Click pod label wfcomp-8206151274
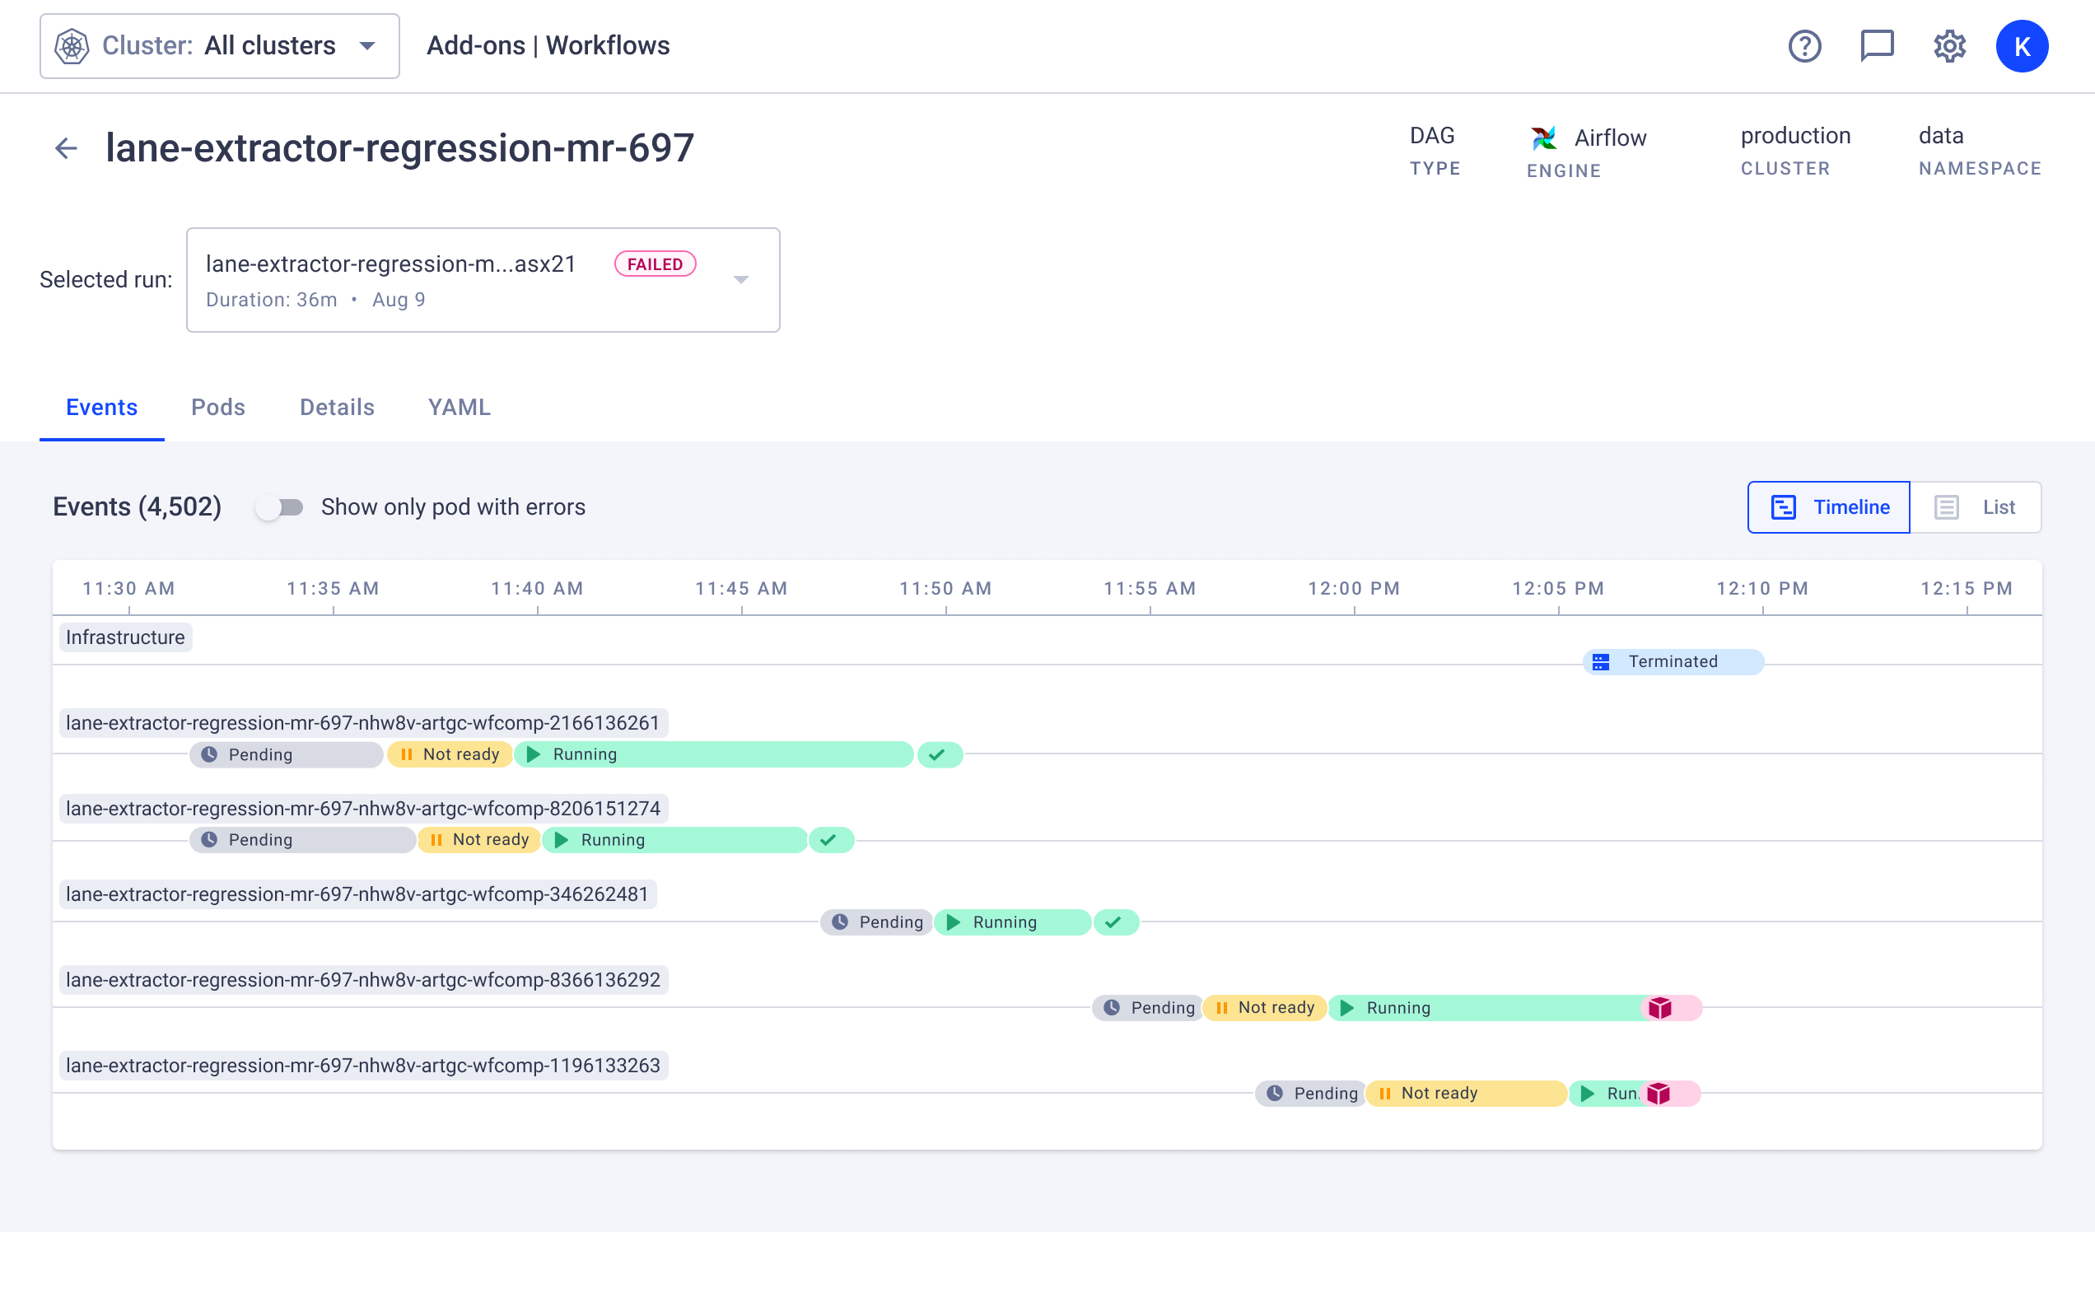This screenshot has width=2095, height=1316. click(363, 808)
